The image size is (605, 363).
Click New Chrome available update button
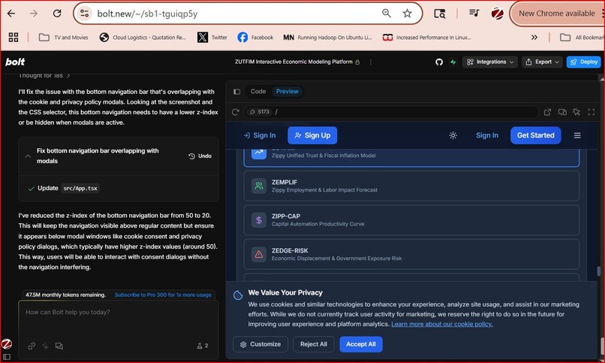point(557,14)
